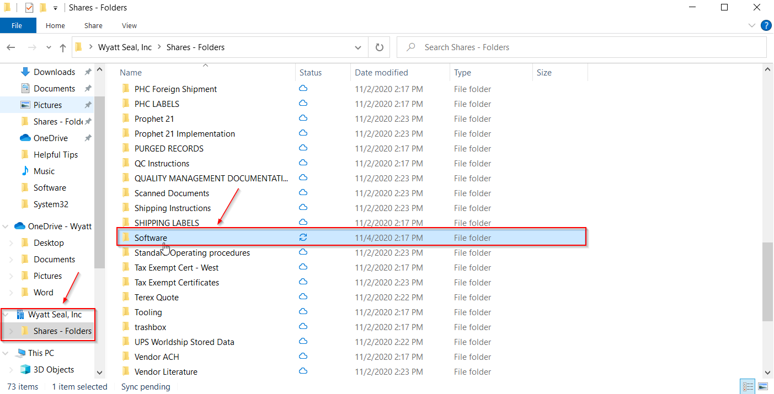Click Wyatt Seal, Inc in the address bar
The width and height of the screenshot is (774, 394).
tap(125, 47)
